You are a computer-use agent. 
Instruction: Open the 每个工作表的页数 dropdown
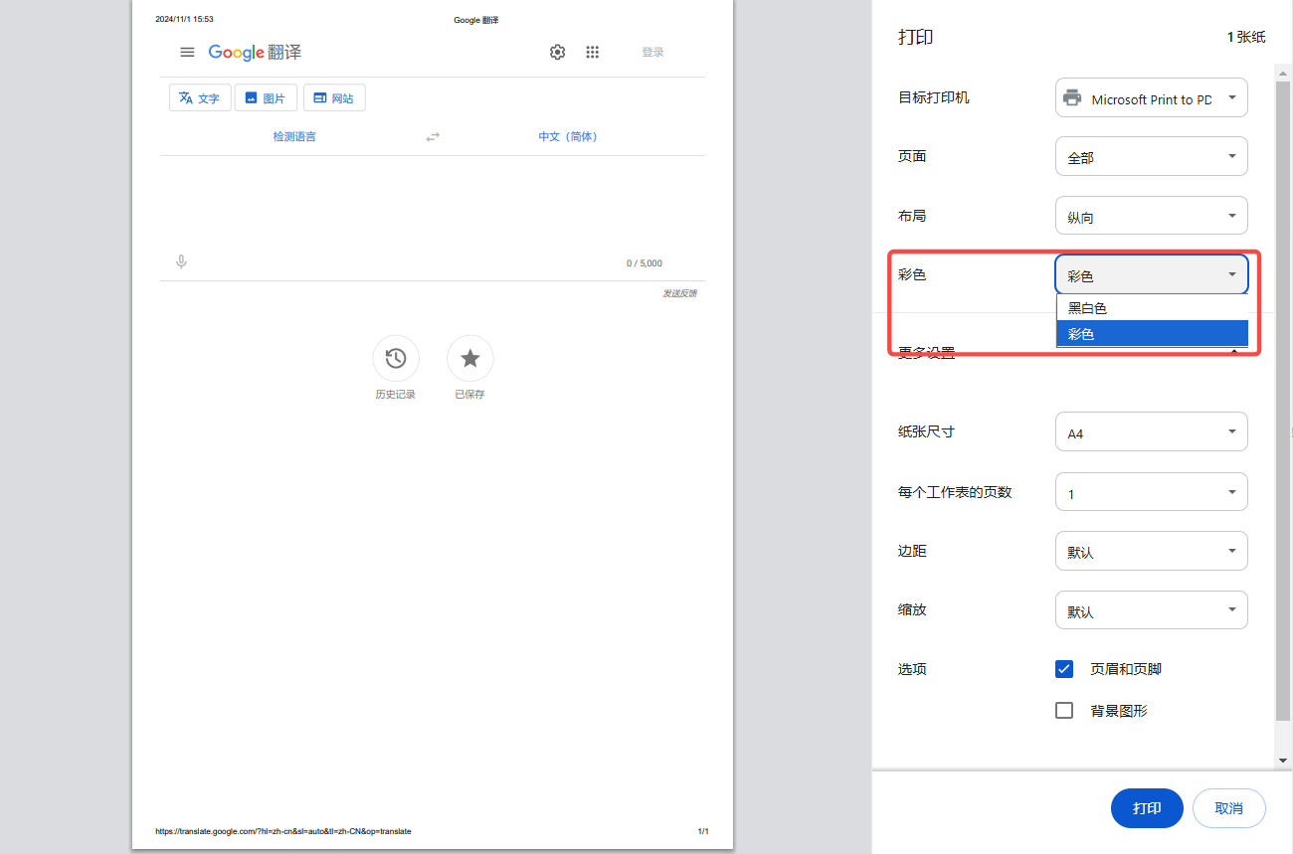click(1151, 492)
